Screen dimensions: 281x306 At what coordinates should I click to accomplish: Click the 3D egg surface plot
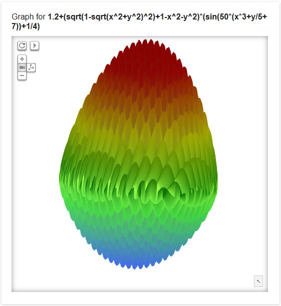click(138, 154)
